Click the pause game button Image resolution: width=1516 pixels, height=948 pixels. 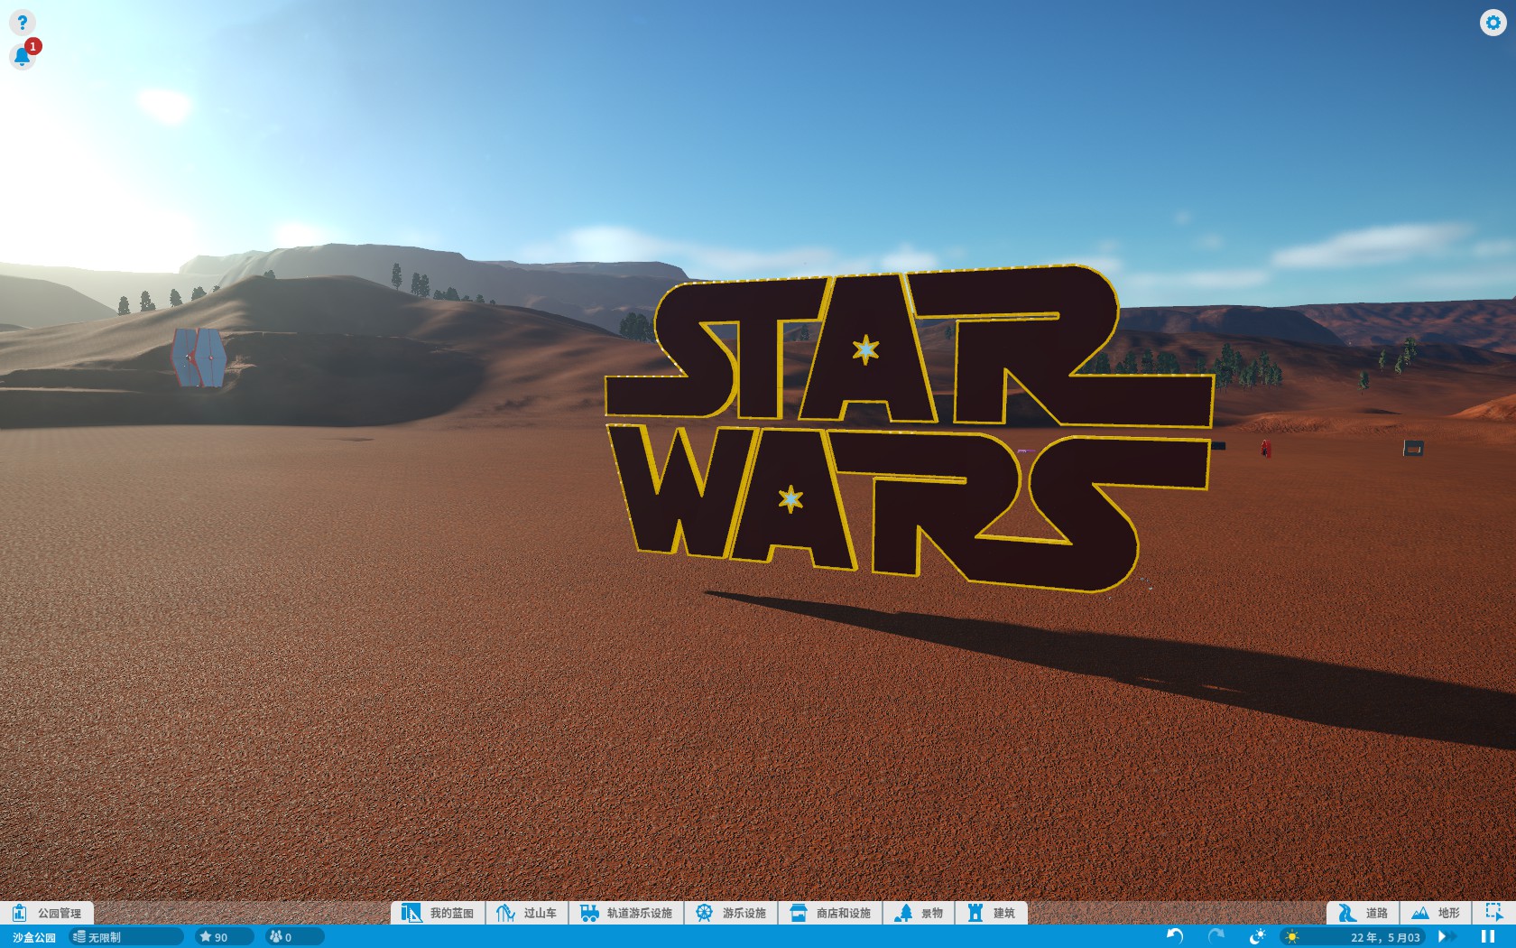click(1488, 936)
